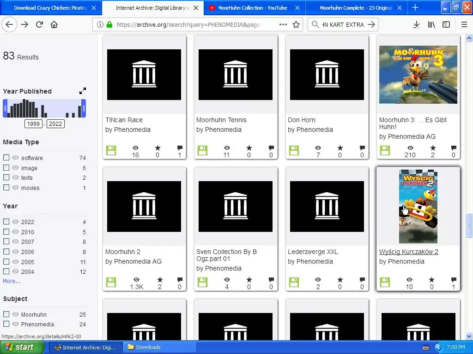Open the browser home page
Viewport: 473px width, 354px height.
(54, 25)
